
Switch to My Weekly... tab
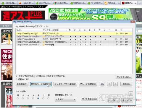click(95, 3)
